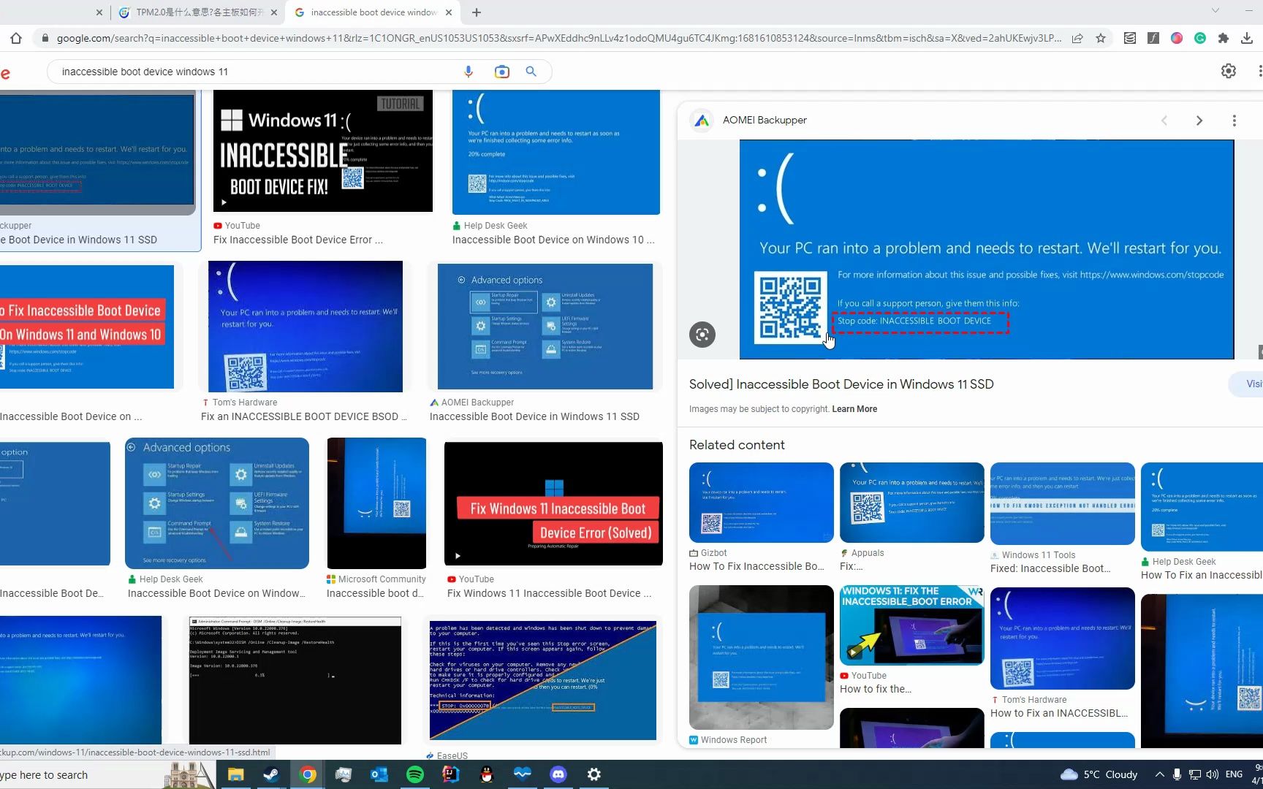Show hidden system tray icons
The width and height of the screenshot is (1263, 789).
1160,774
